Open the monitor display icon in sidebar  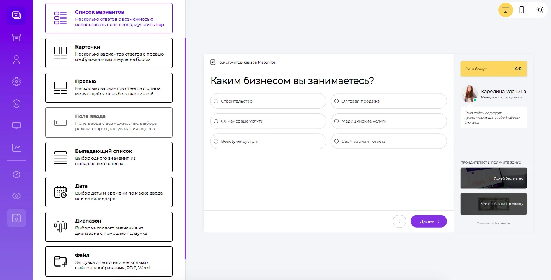pos(16,126)
